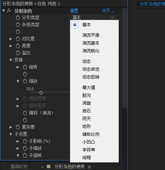Collapse the 子旋转 property
This screenshot has width=165, height=170.
click(18, 156)
